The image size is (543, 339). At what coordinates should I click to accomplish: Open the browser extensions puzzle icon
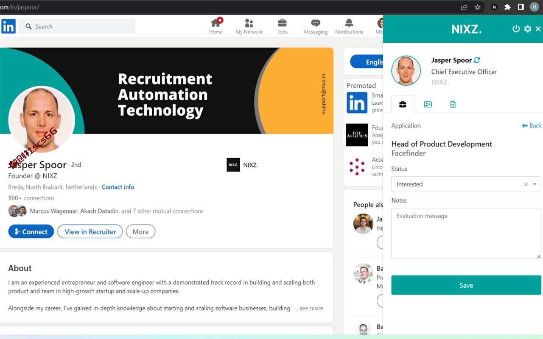pos(507,7)
